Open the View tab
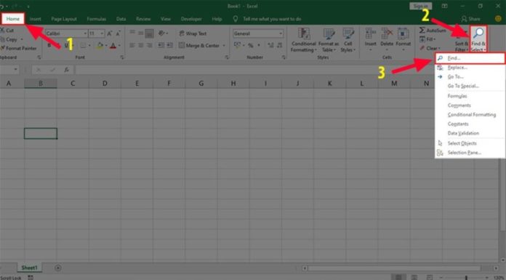The width and height of the screenshot is (506, 280). (x=166, y=19)
